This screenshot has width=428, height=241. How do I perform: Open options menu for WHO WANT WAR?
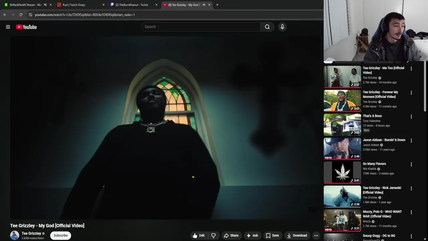click(x=411, y=212)
